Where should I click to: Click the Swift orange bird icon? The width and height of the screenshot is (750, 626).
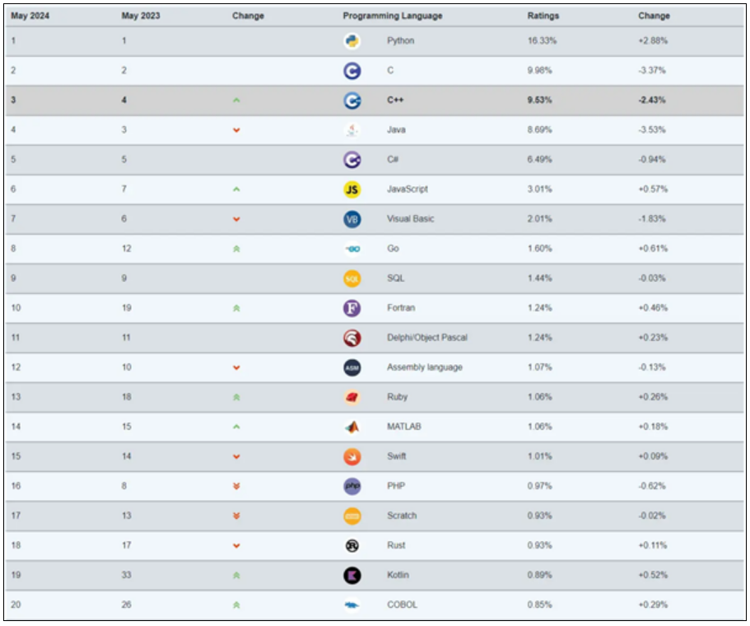coord(352,456)
